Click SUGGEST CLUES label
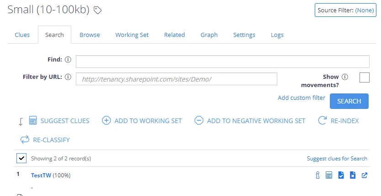Viewport: 381px width, 196px height. pyautogui.click(x=65, y=121)
